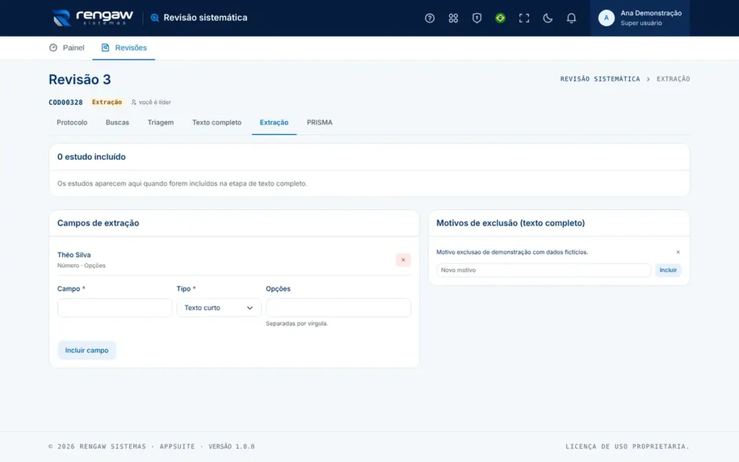Open the help question mark icon
The width and height of the screenshot is (739, 462).
tap(429, 18)
